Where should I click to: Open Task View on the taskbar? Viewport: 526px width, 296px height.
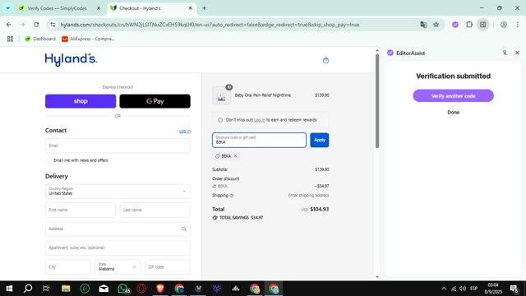point(46,289)
